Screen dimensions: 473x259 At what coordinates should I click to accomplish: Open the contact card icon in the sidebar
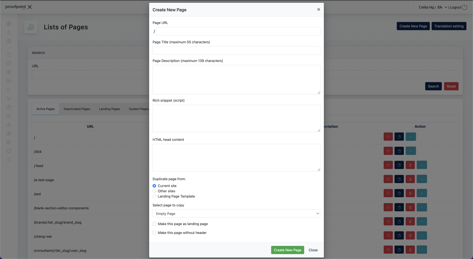pos(9,107)
